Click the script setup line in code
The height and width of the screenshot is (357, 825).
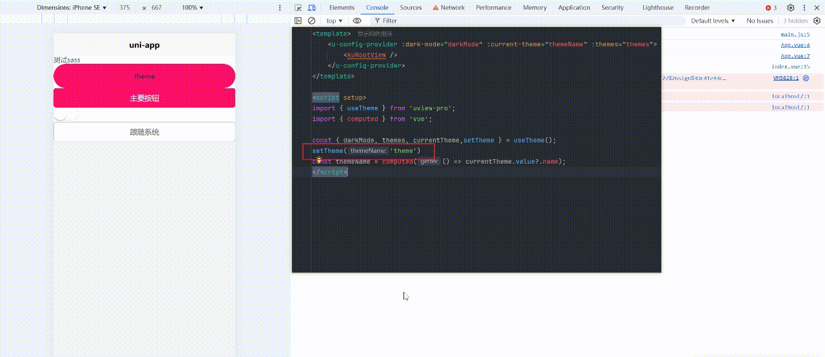tap(339, 98)
